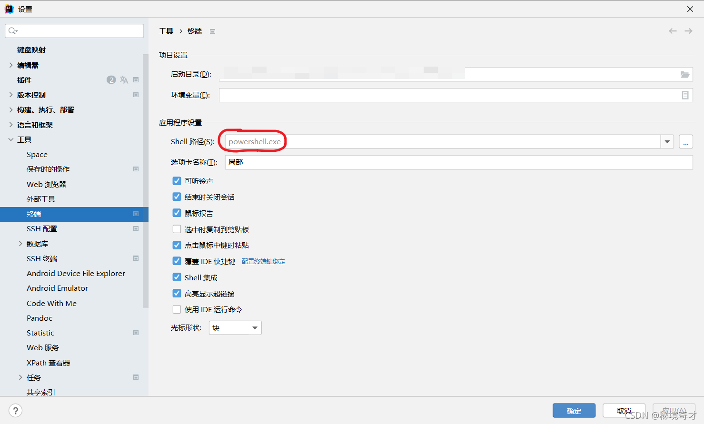Toggle the Shell 集成 checkbox
The width and height of the screenshot is (704, 424).
pyautogui.click(x=177, y=277)
